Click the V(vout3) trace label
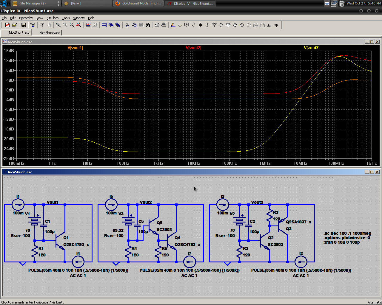 (x=312, y=48)
